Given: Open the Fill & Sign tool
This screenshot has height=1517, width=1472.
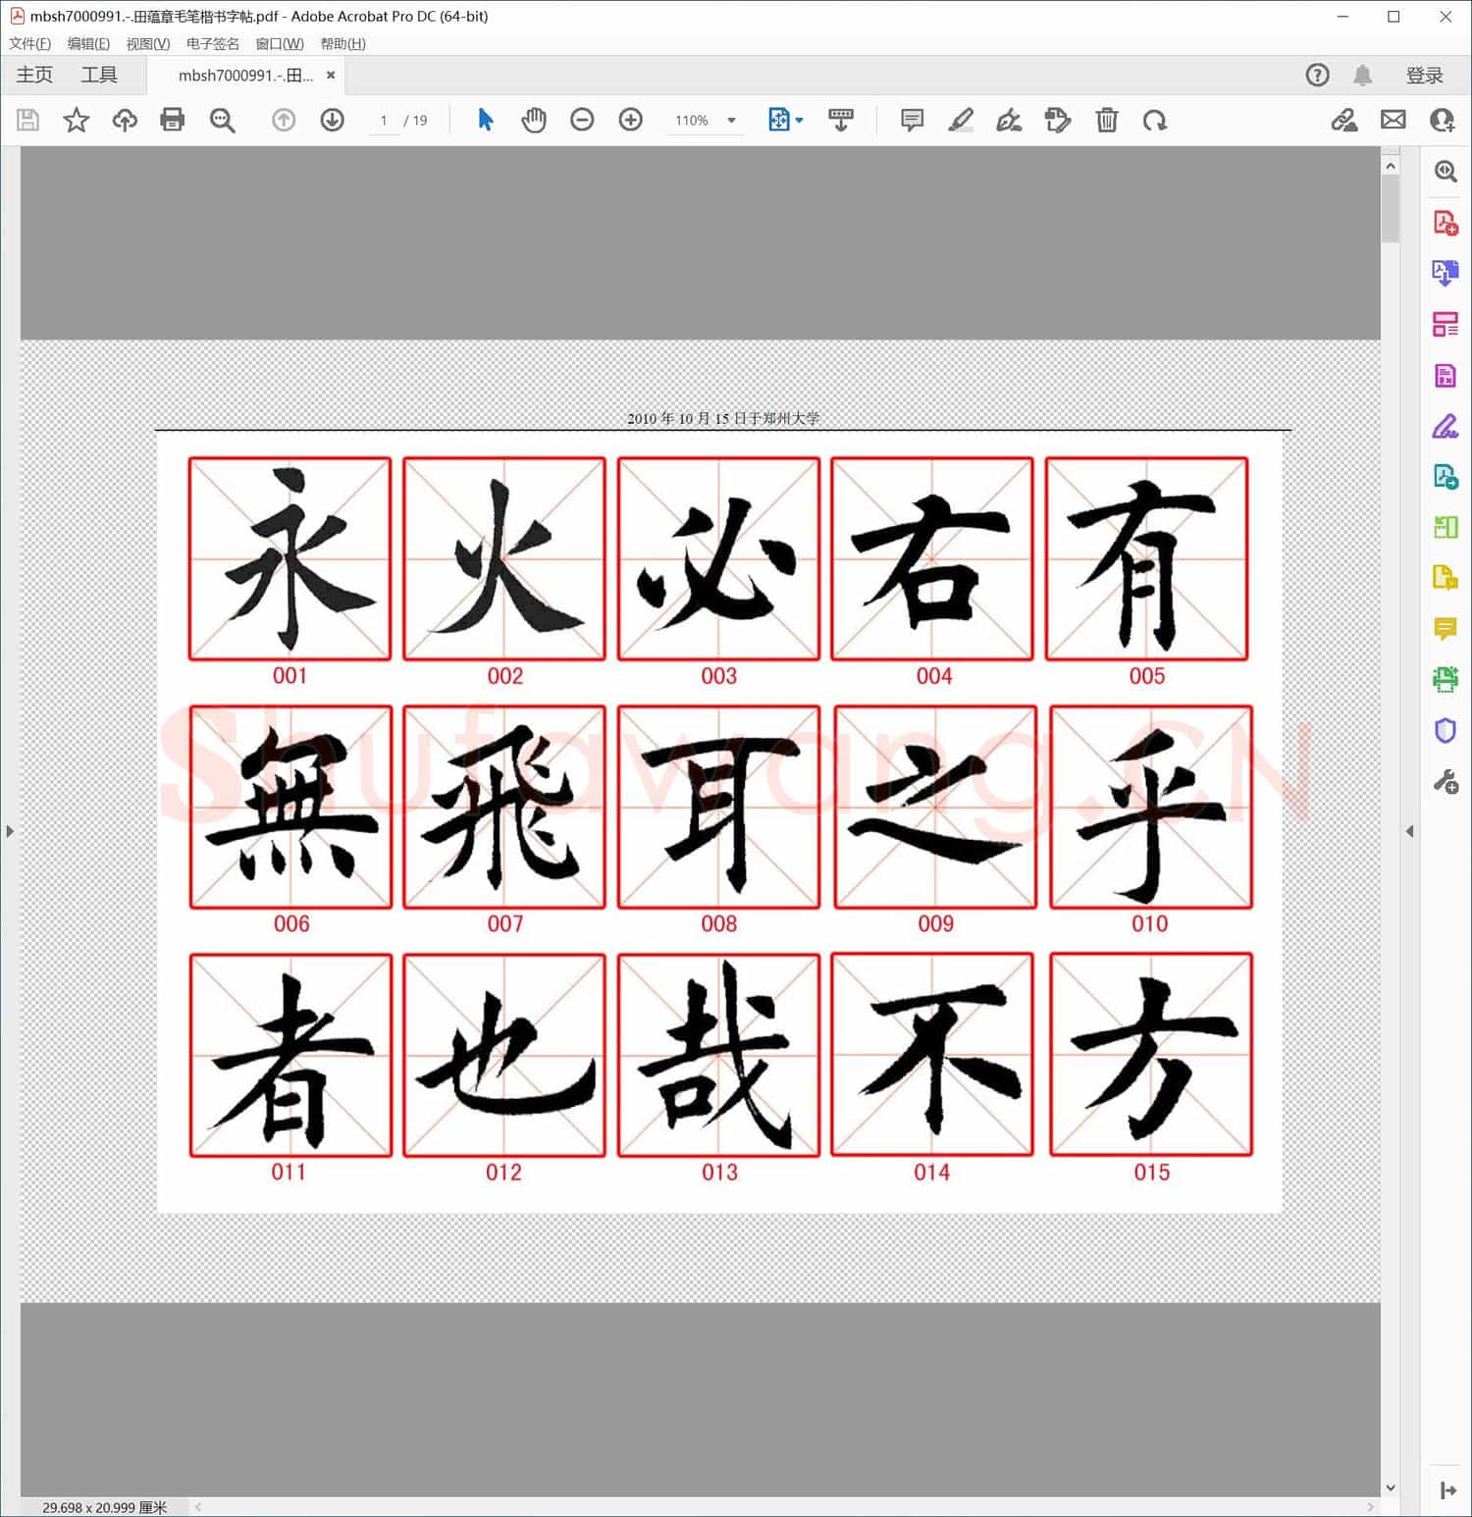Looking at the screenshot, I should (x=1445, y=427).
